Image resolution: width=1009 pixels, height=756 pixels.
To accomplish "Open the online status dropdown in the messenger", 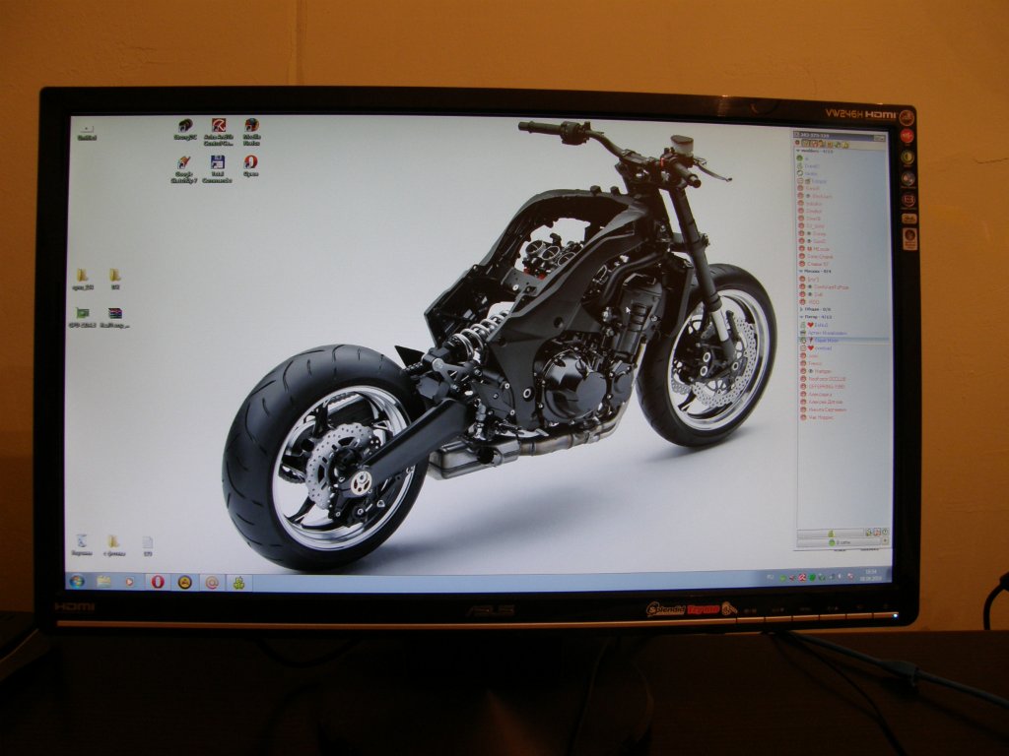I will pyautogui.click(x=842, y=541).
